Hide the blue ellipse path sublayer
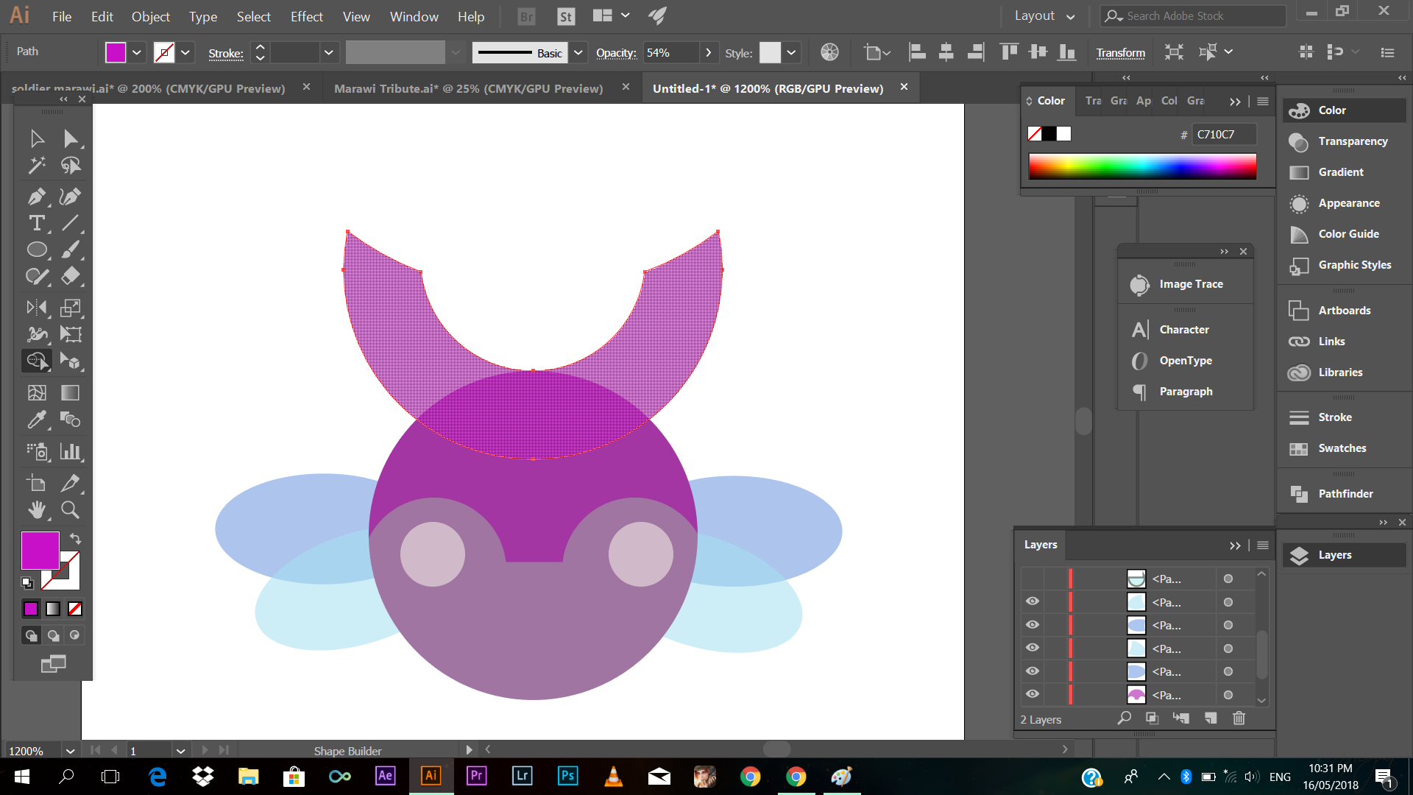Image resolution: width=1413 pixels, height=795 pixels. click(x=1033, y=625)
